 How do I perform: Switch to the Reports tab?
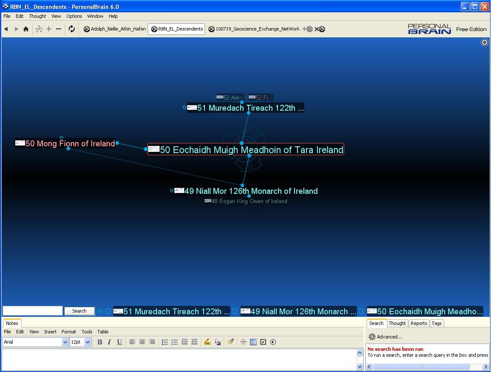pos(419,323)
